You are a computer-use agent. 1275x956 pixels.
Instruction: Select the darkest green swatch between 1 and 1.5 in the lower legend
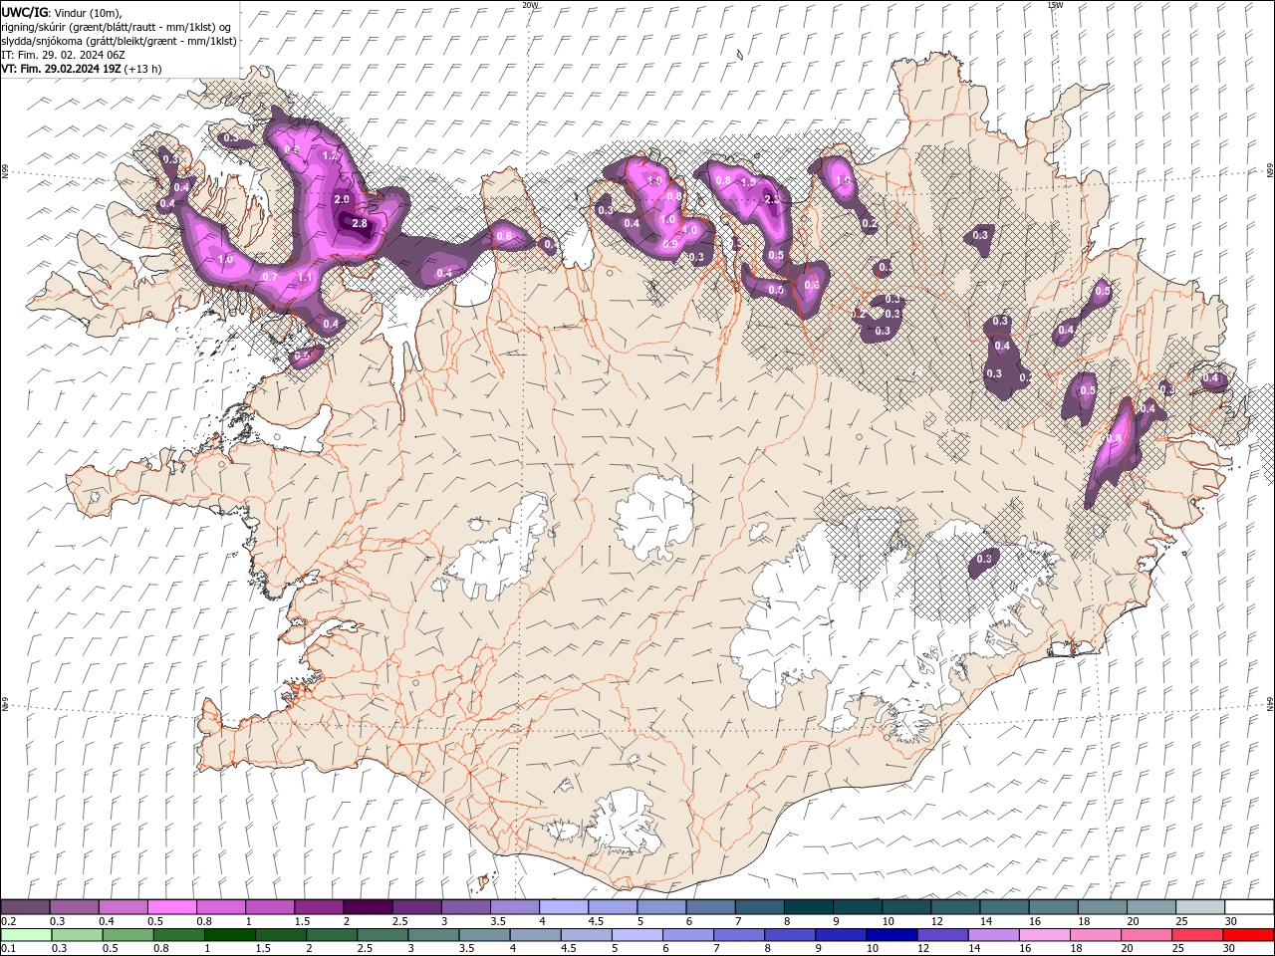point(230,935)
